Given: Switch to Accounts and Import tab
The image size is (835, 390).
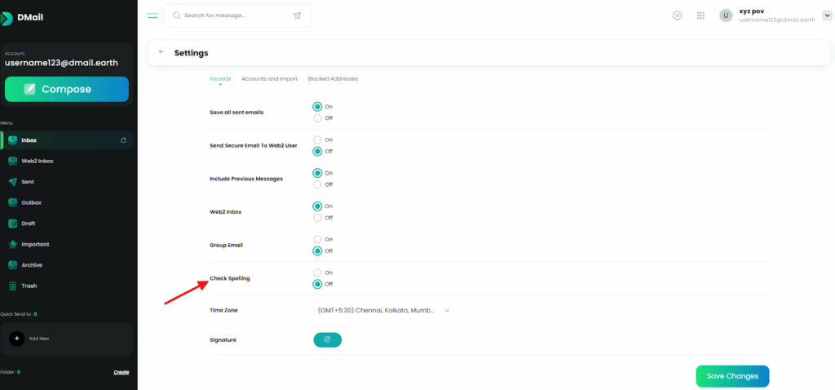Looking at the screenshot, I should coord(269,79).
